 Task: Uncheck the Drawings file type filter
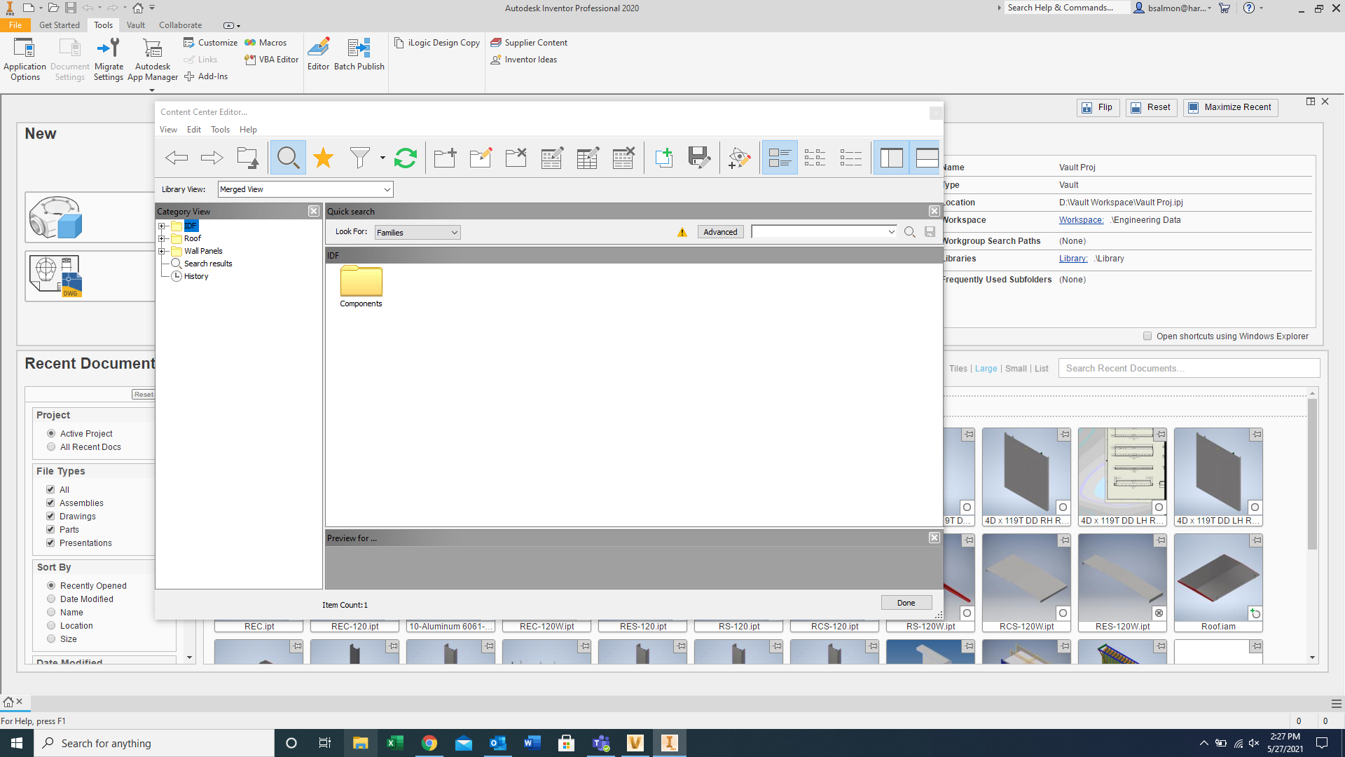click(50, 516)
